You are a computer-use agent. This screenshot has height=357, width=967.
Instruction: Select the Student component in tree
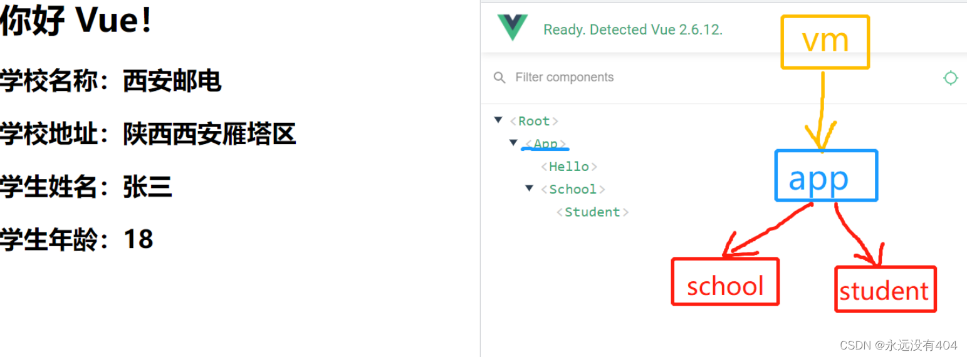click(x=593, y=212)
